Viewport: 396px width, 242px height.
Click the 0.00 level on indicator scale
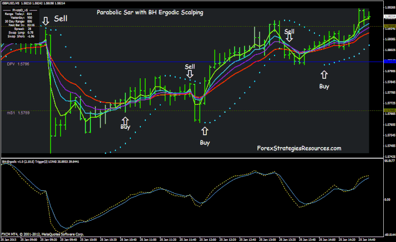387,200
